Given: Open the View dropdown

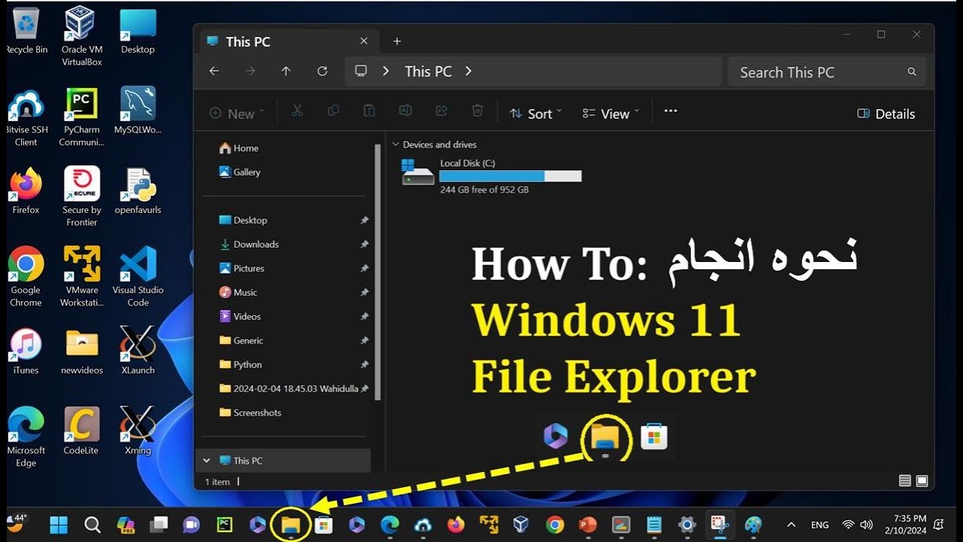Looking at the screenshot, I should click(610, 114).
